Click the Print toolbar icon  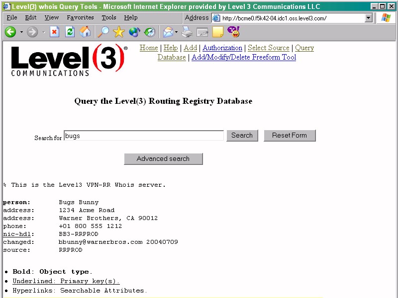[x=187, y=32]
